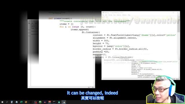Click 'Ln: 7 Col: 0' status in left window
185x104 pixels.
pyautogui.click(x=91, y=87)
